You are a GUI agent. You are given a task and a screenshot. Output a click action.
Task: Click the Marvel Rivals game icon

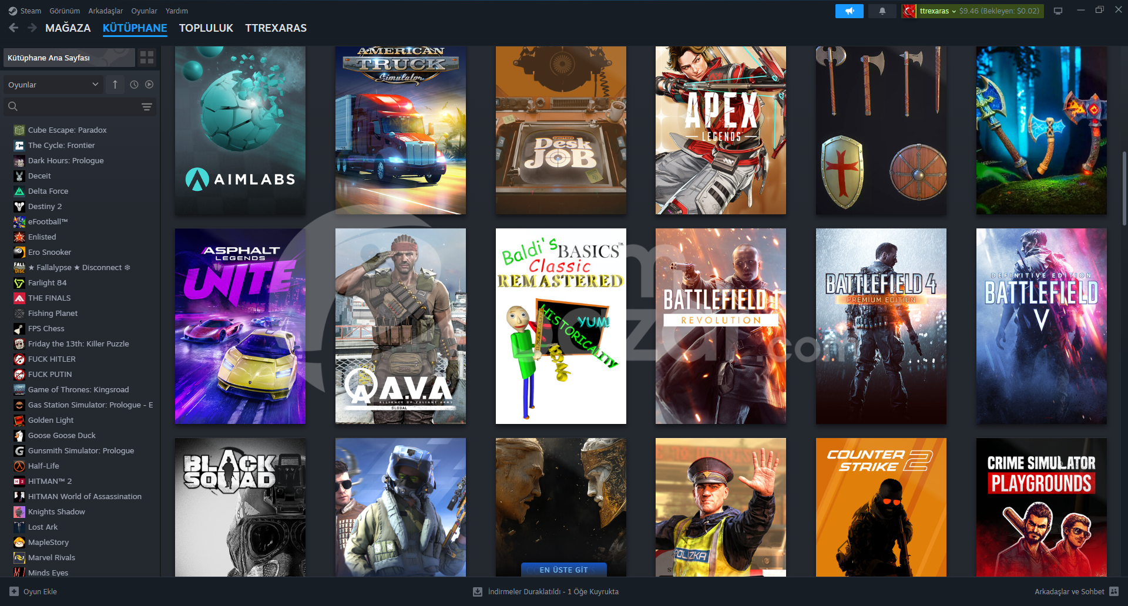click(19, 557)
